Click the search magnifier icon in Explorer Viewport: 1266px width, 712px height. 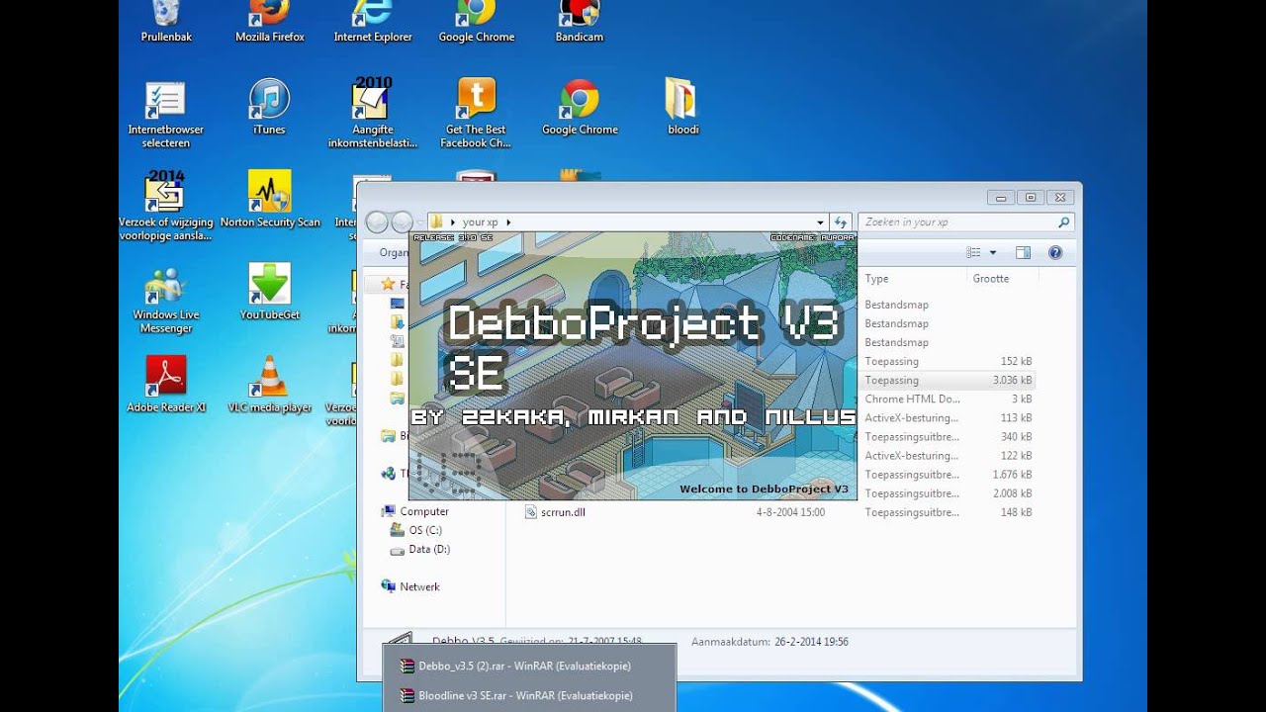click(x=1063, y=222)
